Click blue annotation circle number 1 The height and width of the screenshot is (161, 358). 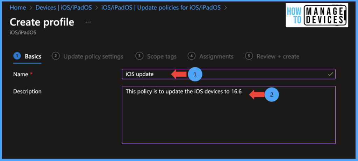coord(195,74)
